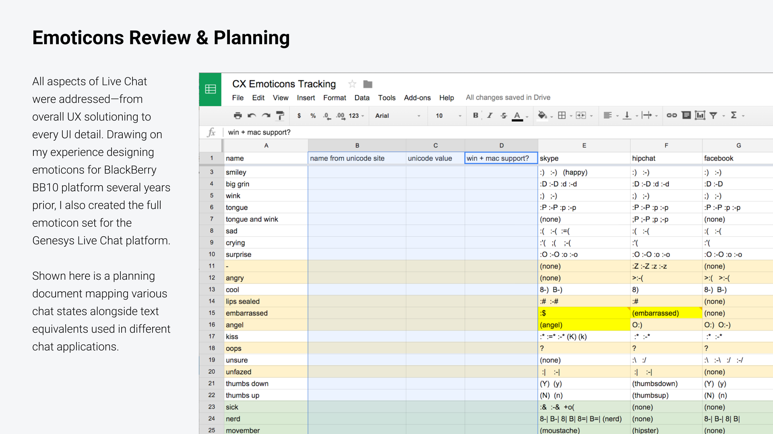Click the Insert link chain icon
The image size is (773, 434).
pos(672,116)
